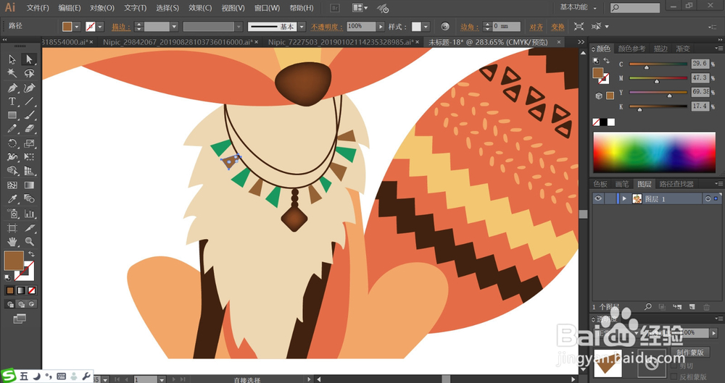This screenshot has height=383, width=725.
Task: Select the Zoom tool
Action: tap(29, 241)
